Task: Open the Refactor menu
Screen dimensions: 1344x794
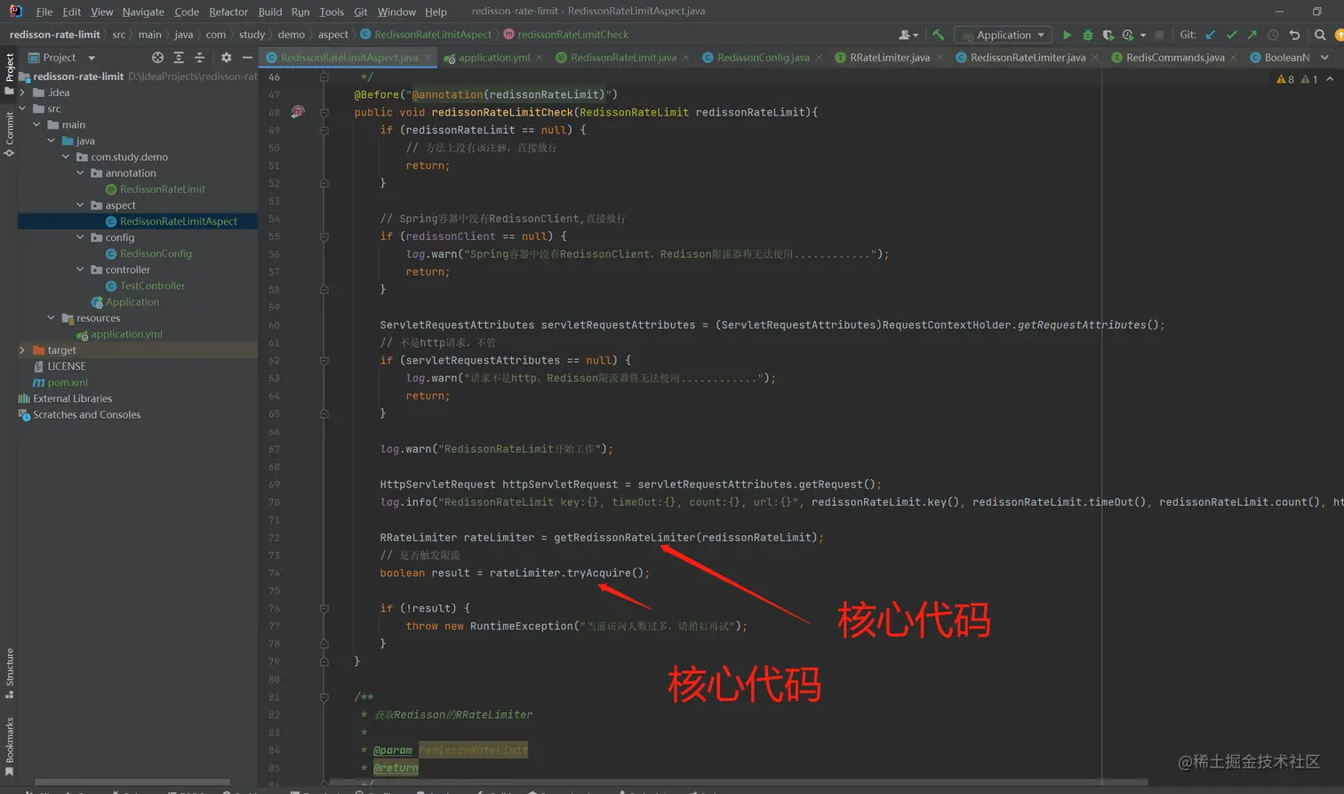Action: [228, 12]
